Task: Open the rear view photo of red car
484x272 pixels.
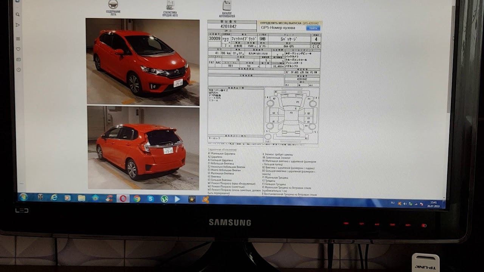Action: (143, 148)
